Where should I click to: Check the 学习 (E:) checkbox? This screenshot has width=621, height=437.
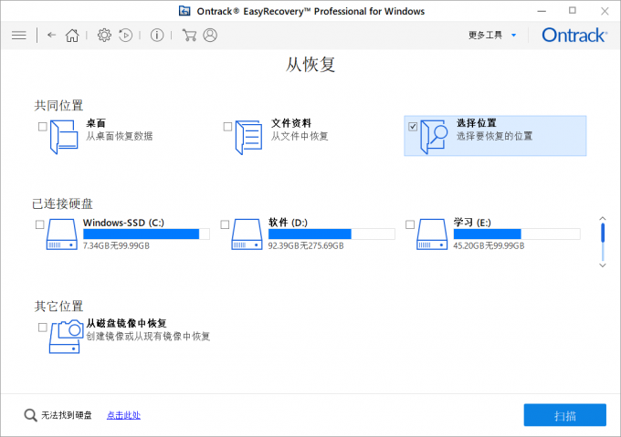tap(410, 224)
